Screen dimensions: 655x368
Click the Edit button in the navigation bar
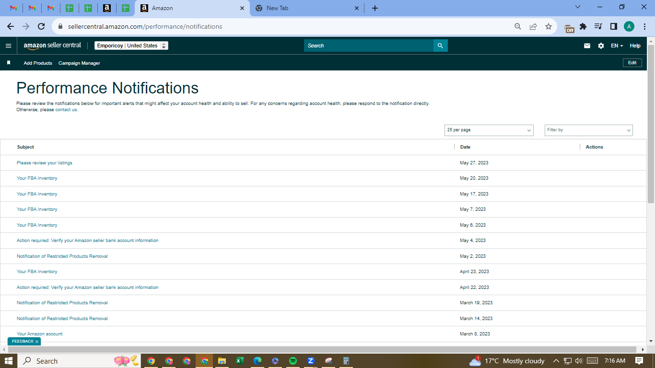[632, 63]
